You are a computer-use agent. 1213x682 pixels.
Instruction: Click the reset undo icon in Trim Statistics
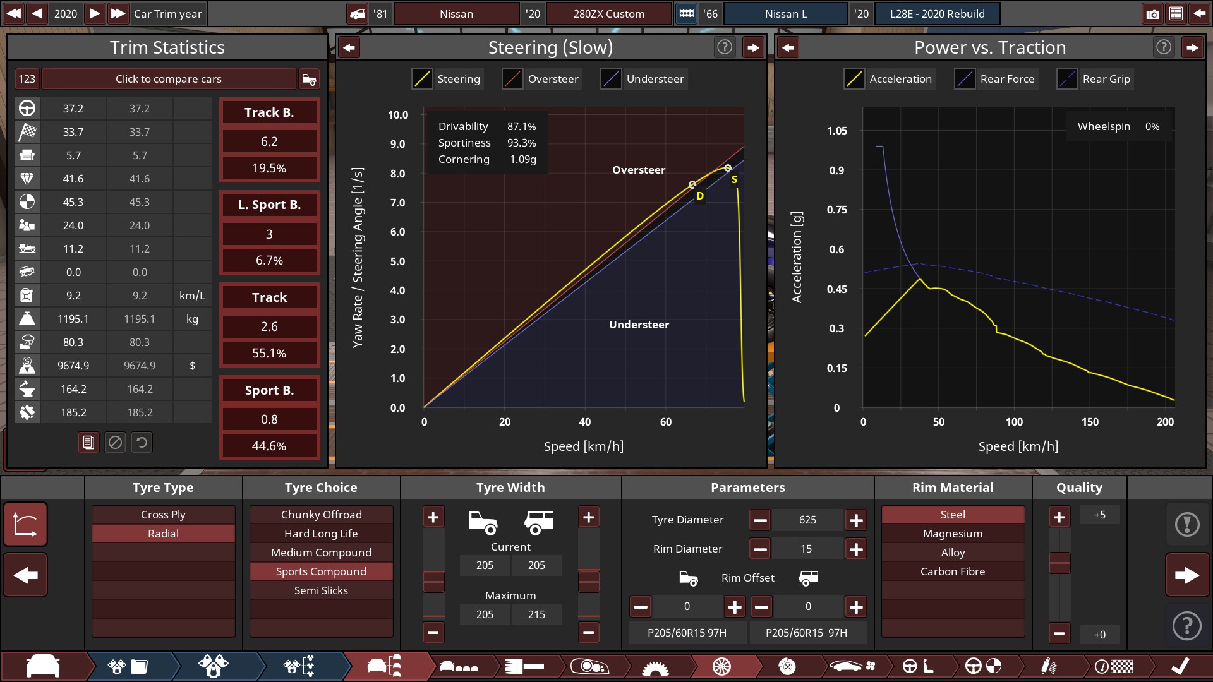pyautogui.click(x=142, y=443)
